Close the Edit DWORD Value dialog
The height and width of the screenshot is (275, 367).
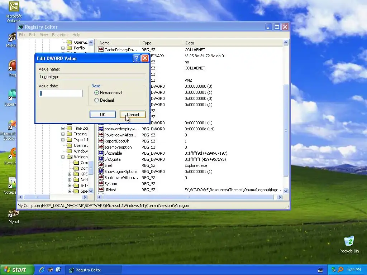tap(145, 58)
